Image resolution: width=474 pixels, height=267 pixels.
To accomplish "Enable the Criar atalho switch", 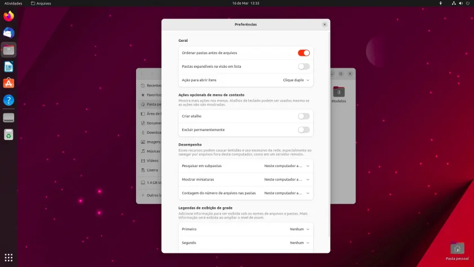I will tap(304, 116).
